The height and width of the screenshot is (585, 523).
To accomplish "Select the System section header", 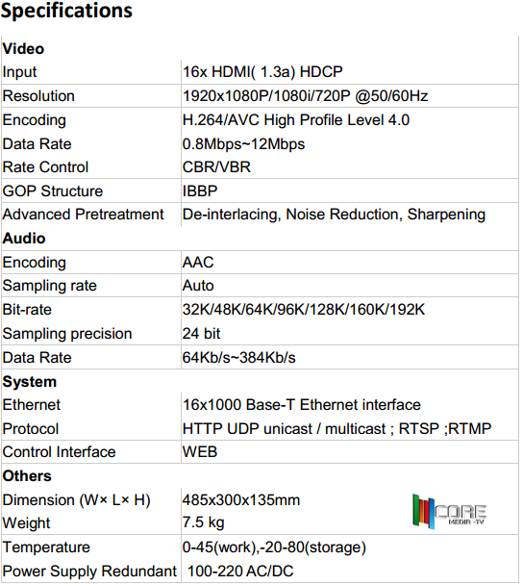I will tap(30, 382).
